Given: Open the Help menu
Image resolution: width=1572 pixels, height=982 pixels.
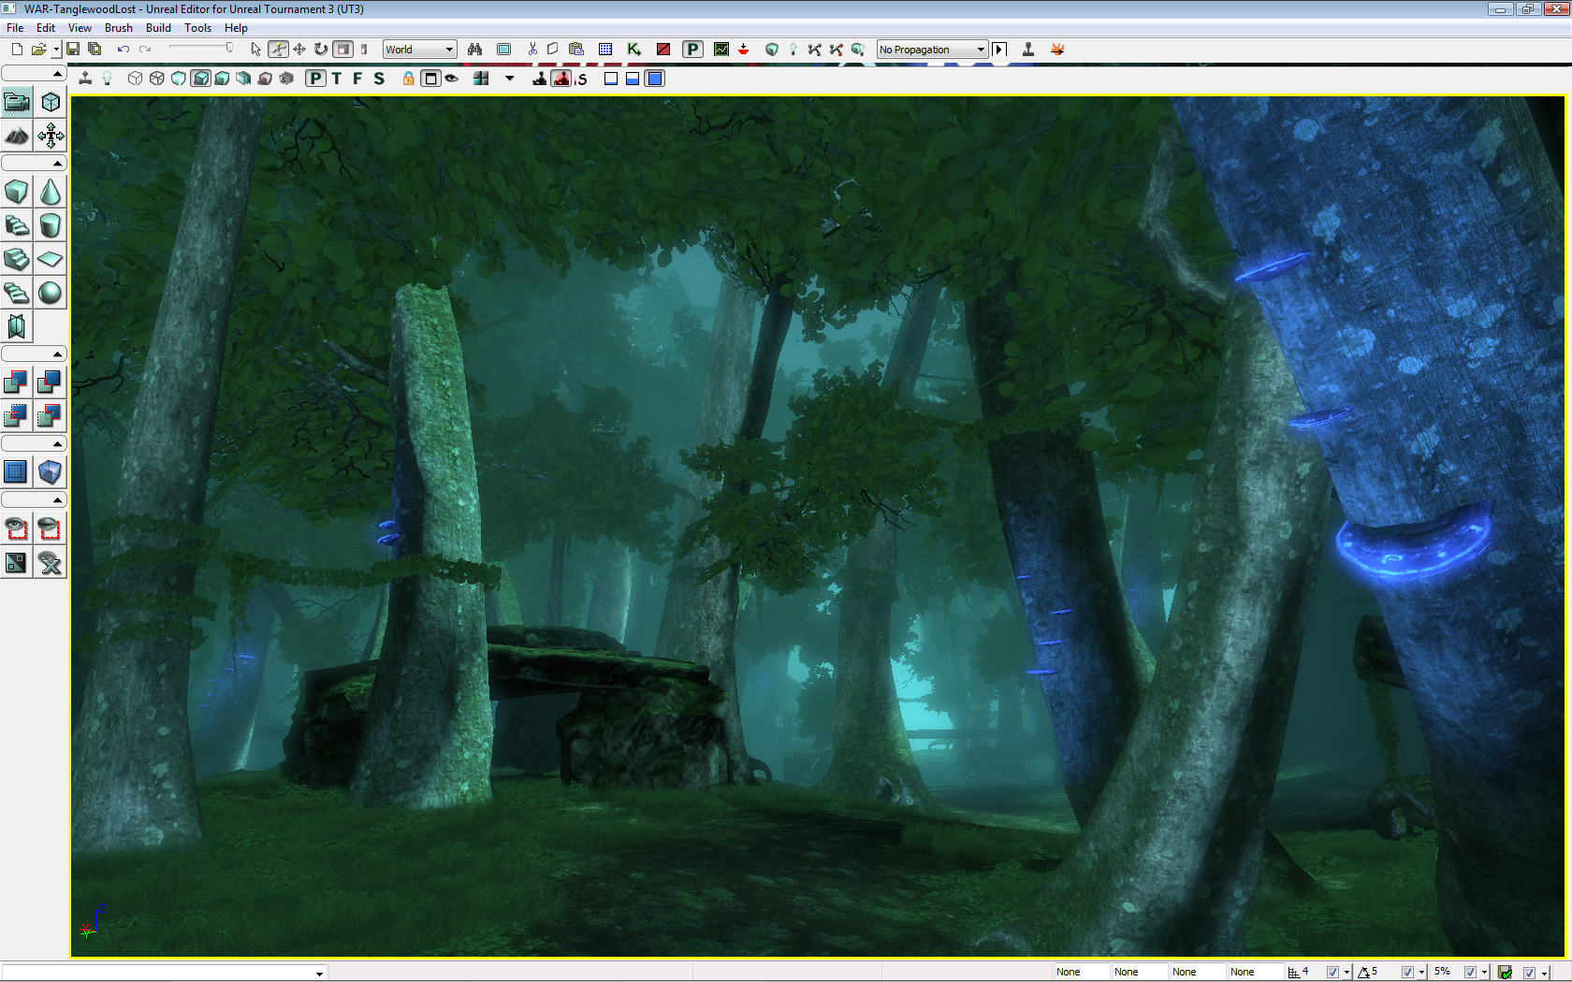Looking at the screenshot, I should [x=237, y=28].
